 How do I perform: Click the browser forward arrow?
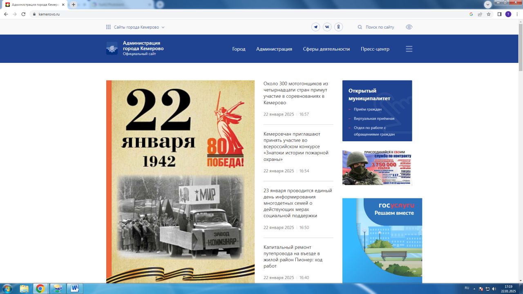(x=15, y=14)
